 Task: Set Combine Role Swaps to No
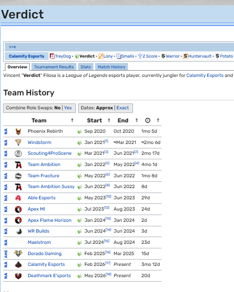click(57, 108)
